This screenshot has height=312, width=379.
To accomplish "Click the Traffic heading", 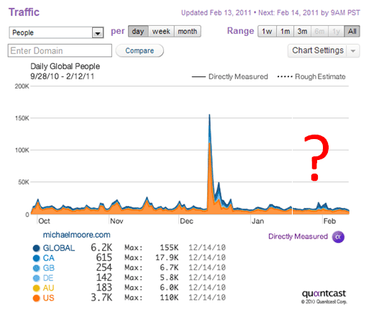I will [24, 12].
